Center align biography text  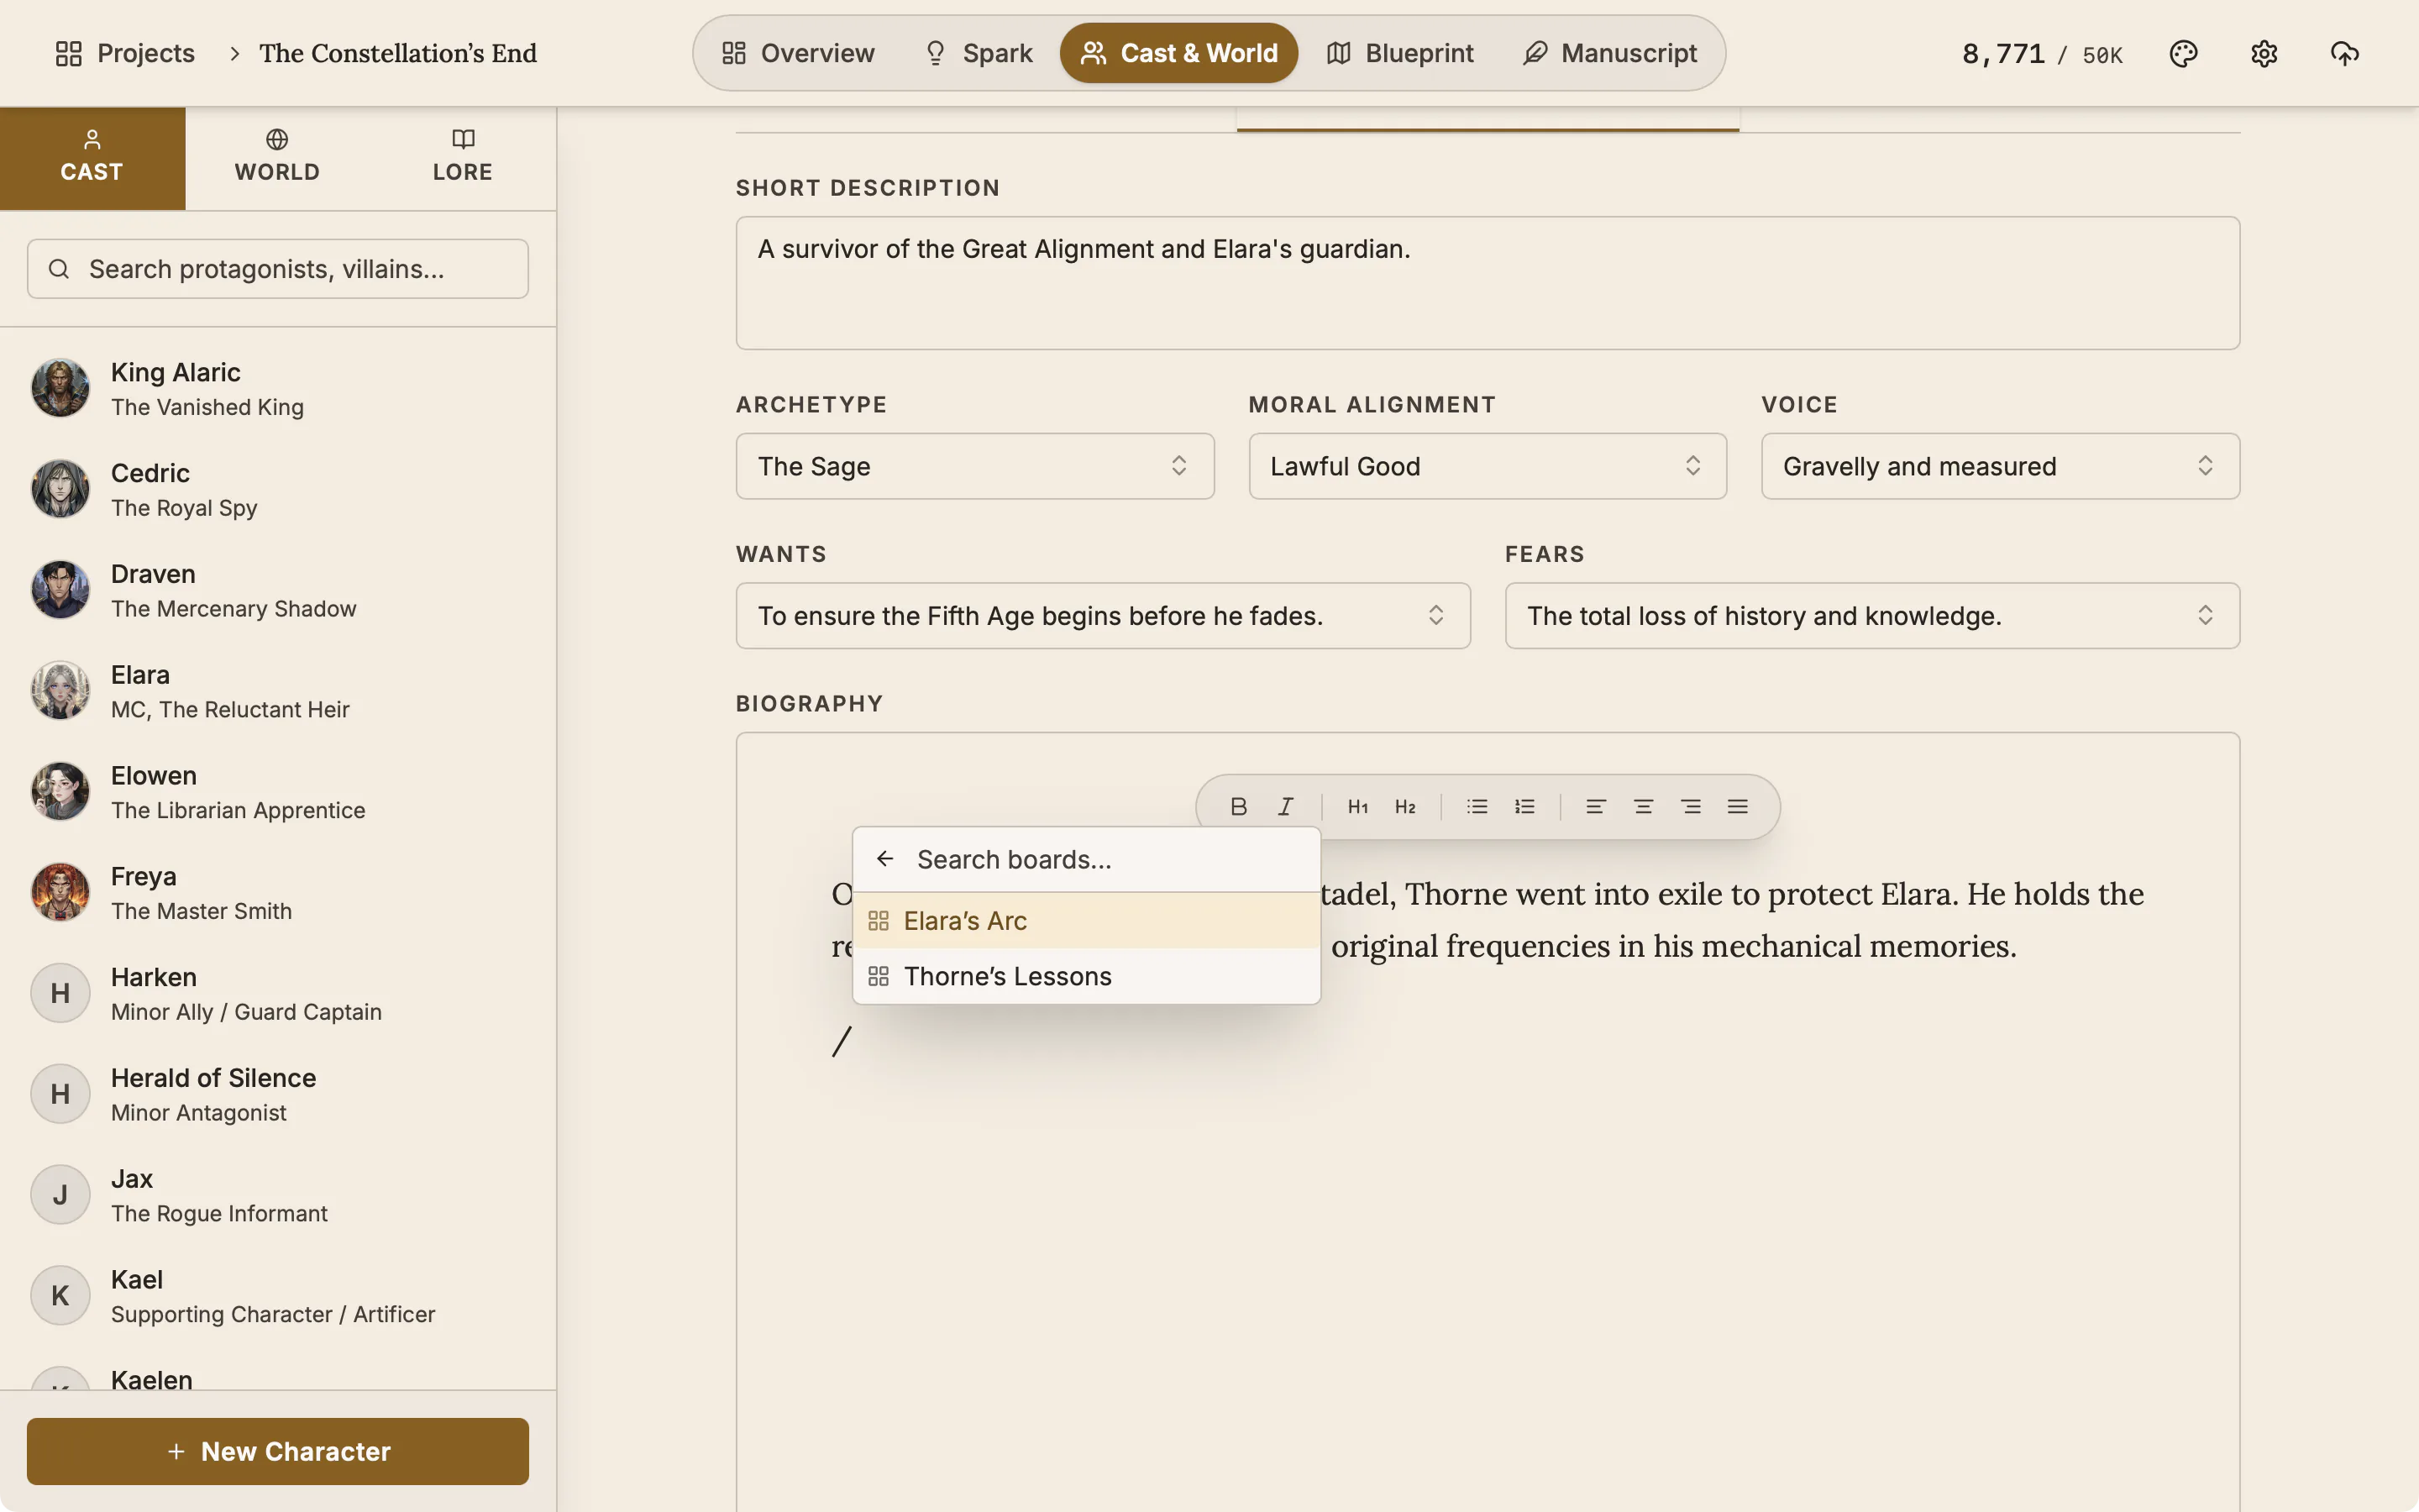tap(1643, 807)
